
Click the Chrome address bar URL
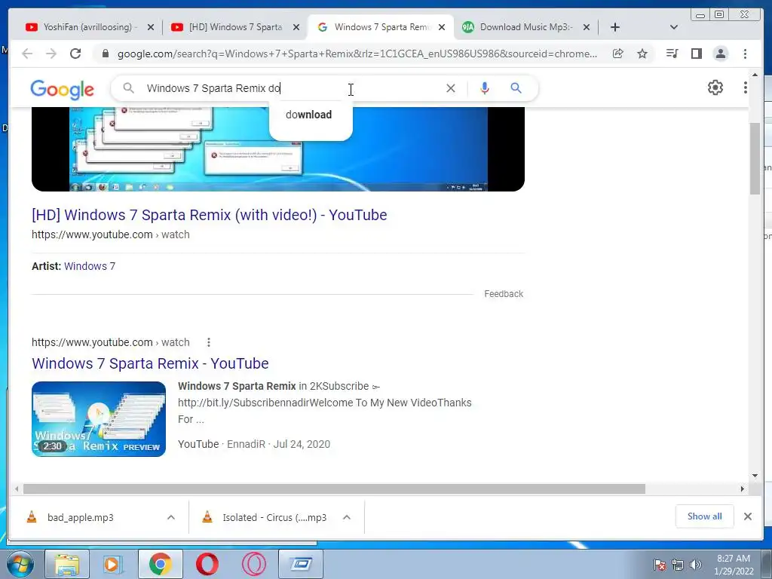[357, 54]
